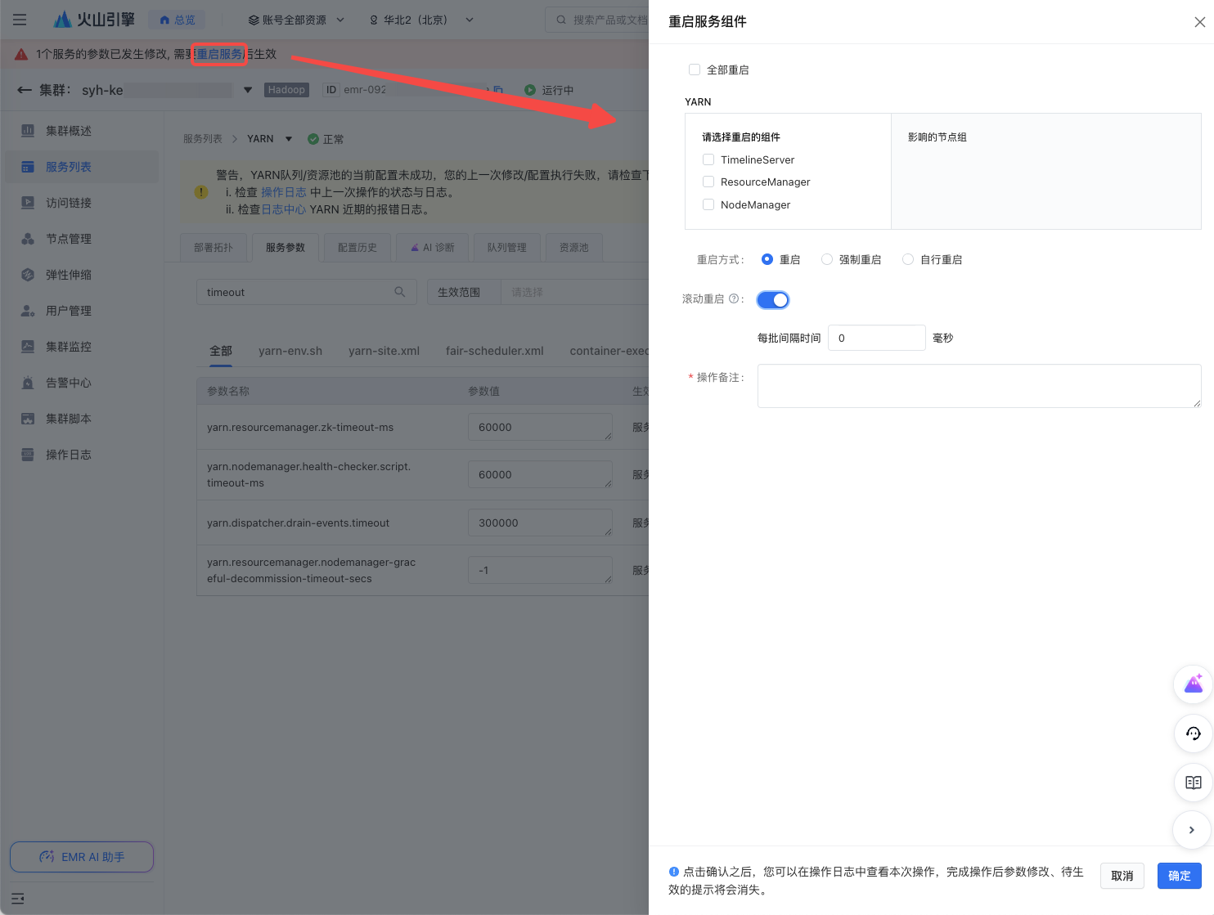Open the 操作日志 link in warning
This screenshot has height=915, width=1214.
click(x=284, y=192)
